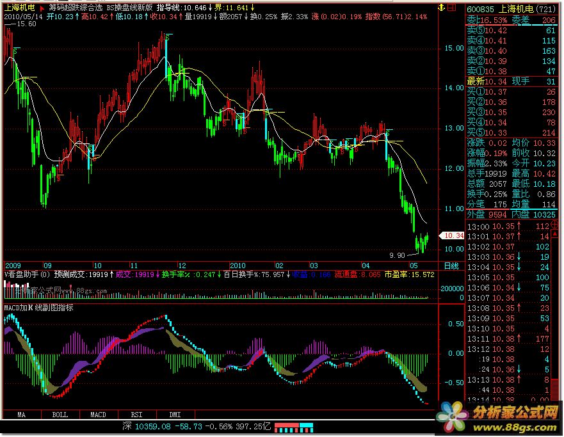Click the red-cyan market breadth bar
Screen dimensions: 564x437
[295, 425]
